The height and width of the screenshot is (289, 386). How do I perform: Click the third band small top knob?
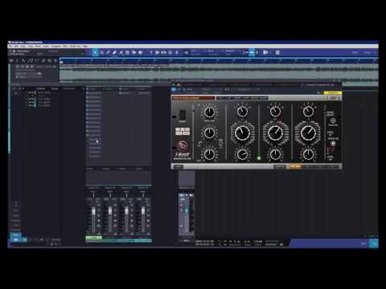(275, 111)
